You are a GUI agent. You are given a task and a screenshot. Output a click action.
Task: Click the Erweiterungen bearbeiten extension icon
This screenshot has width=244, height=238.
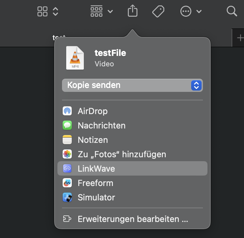click(x=67, y=219)
